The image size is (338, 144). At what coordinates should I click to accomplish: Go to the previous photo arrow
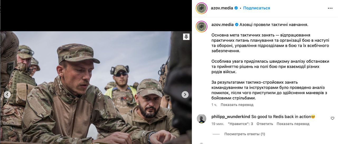point(7,95)
